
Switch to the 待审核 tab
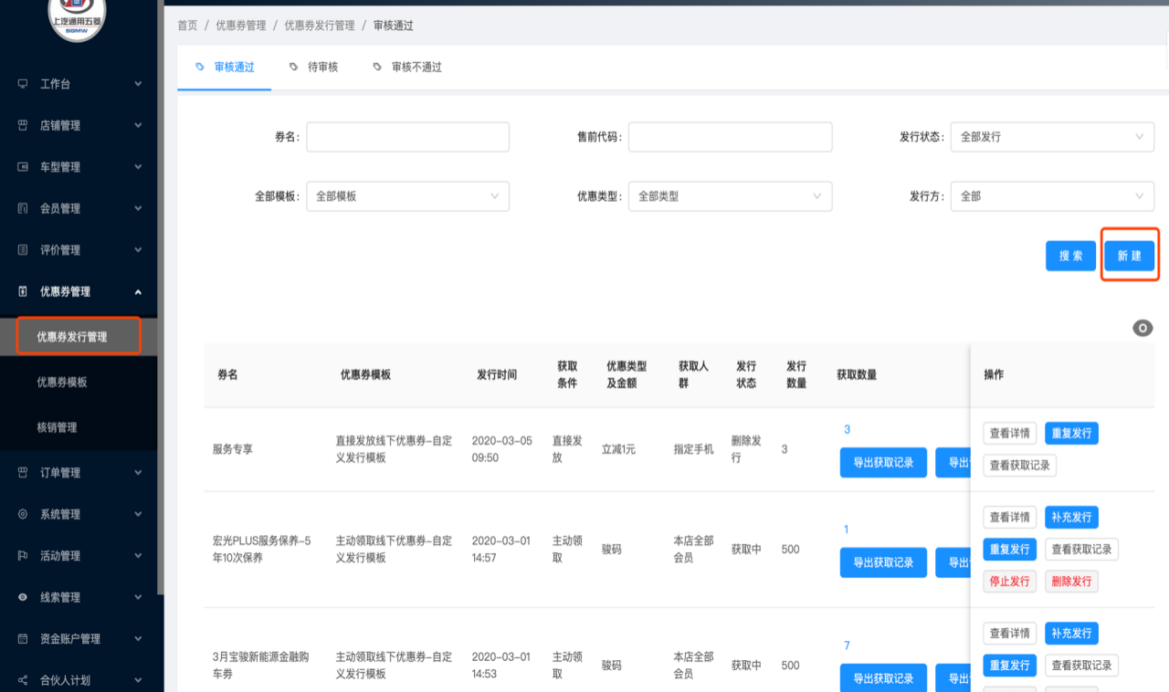313,68
